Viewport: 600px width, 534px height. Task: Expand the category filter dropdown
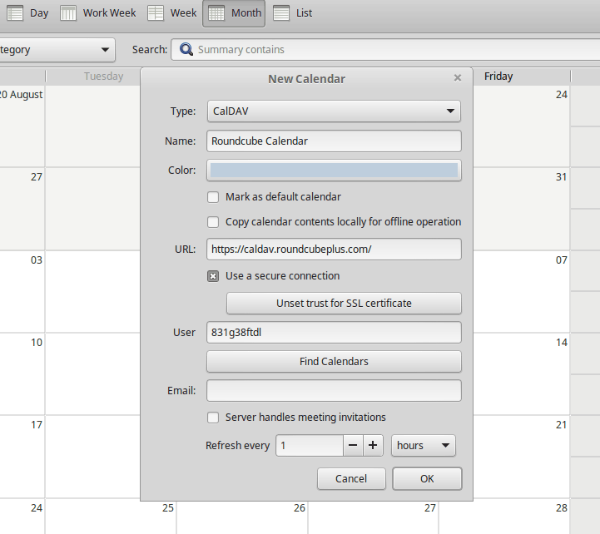57,50
